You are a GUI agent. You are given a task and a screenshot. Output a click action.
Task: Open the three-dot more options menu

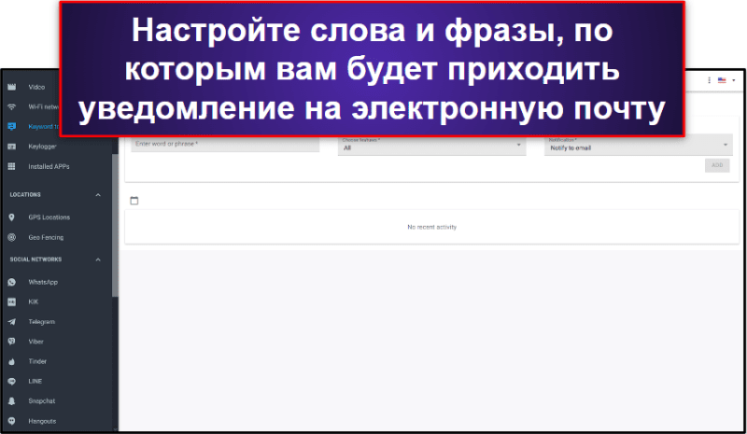(709, 80)
